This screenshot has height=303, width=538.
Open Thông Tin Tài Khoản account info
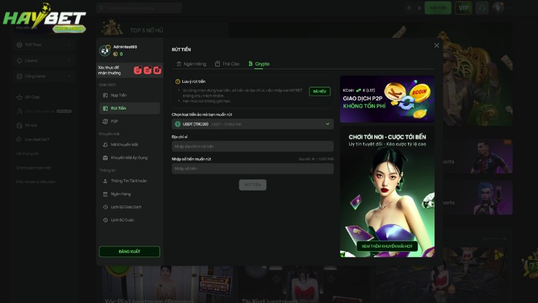(x=128, y=181)
